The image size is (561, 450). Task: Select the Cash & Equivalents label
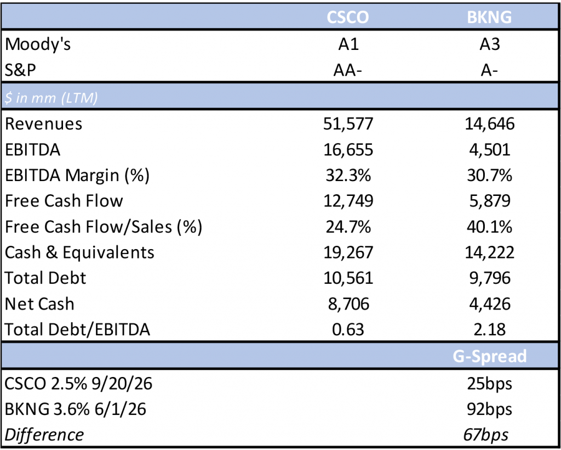pos(80,252)
